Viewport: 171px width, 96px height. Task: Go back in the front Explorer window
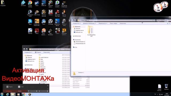73,20
